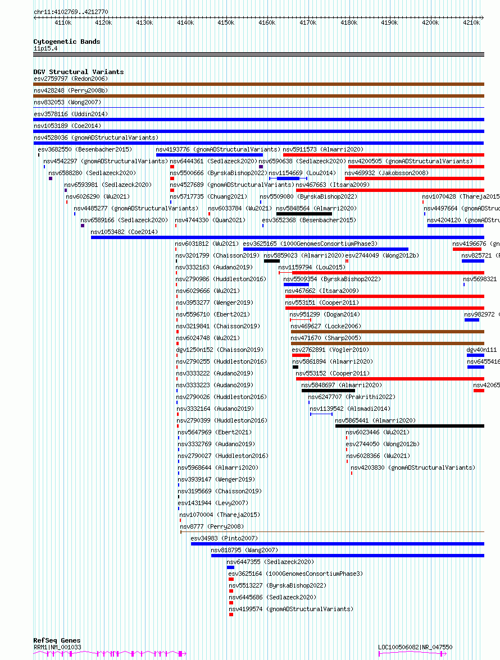Select nsv6026290 (Wu2021) label
This screenshot has width=500, height=660.
coord(98,196)
